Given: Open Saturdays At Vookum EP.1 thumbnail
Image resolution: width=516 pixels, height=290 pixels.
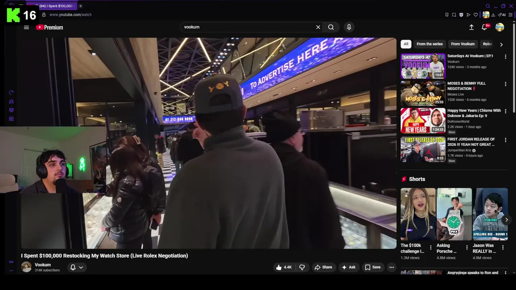Looking at the screenshot, I should pos(423,66).
